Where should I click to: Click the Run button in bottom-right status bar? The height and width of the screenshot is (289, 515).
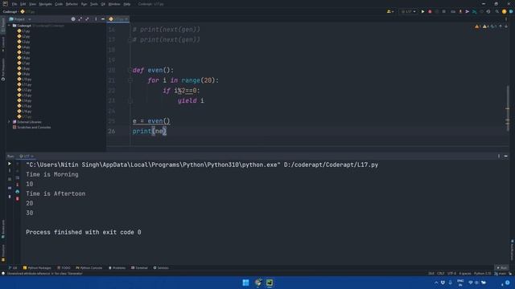coord(501,267)
